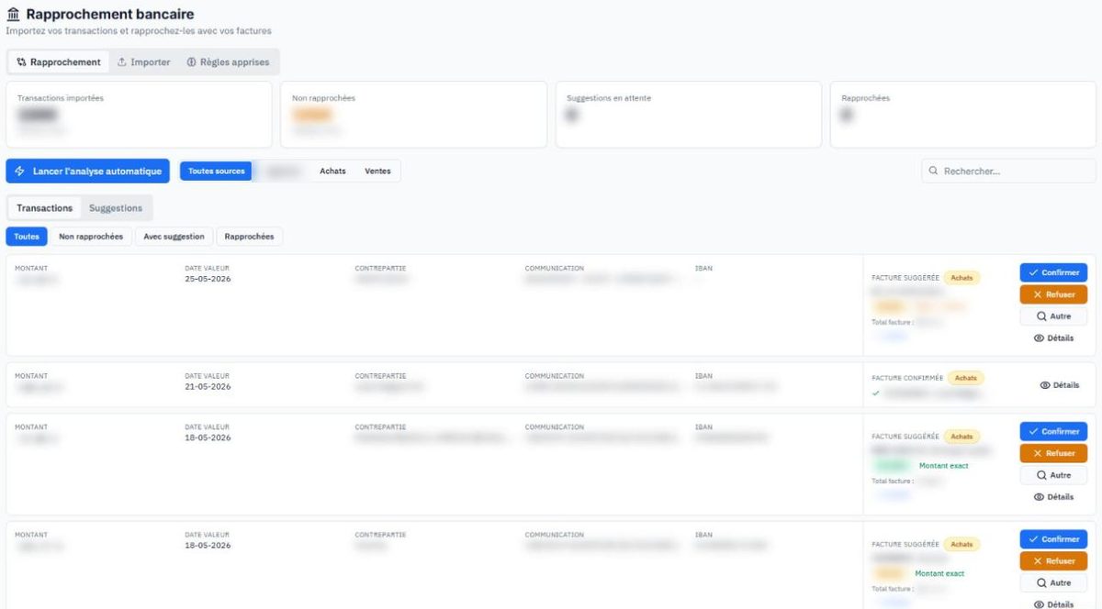Click the Achats badge on the confirmed invoice row
The width and height of the screenshot is (1102, 609).
click(965, 378)
